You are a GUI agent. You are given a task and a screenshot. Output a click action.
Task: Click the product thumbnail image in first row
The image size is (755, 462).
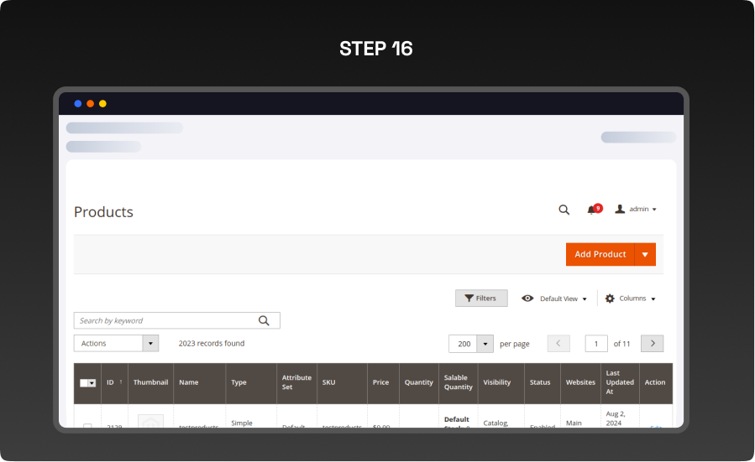coord(150,422)
